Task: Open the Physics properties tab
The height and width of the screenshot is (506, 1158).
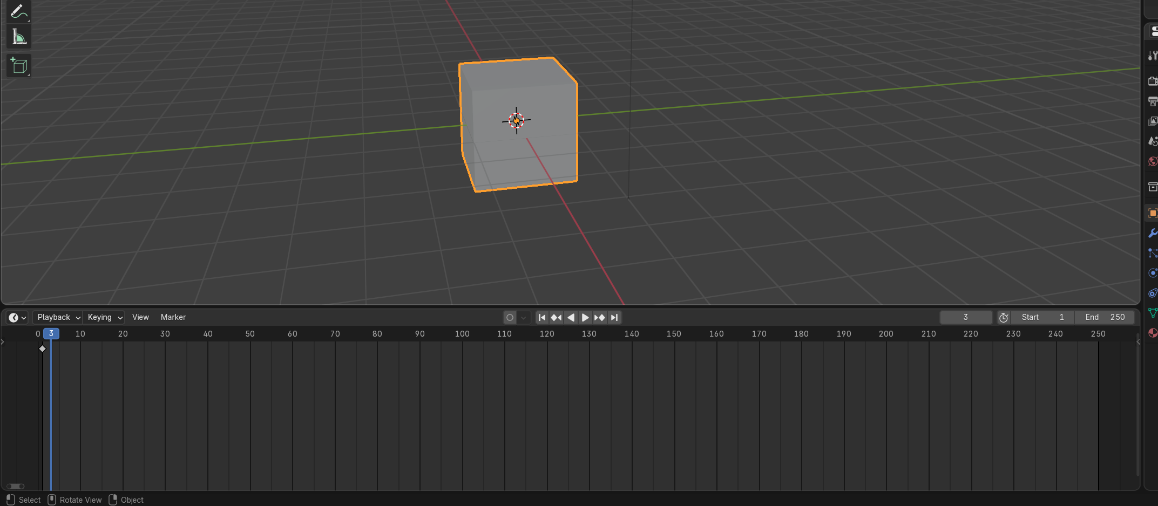Action: pyautogui.click(x=1153, y=273)
